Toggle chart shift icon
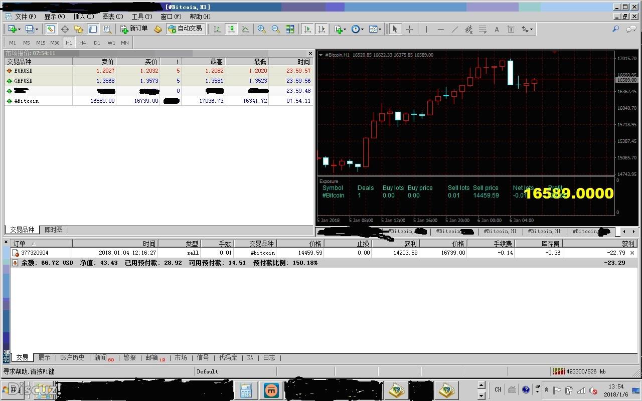 coord(322,29)
